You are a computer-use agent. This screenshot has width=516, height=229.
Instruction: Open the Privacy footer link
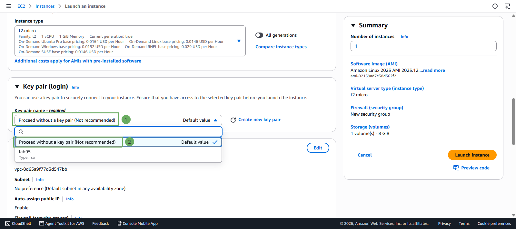(444, 224)
